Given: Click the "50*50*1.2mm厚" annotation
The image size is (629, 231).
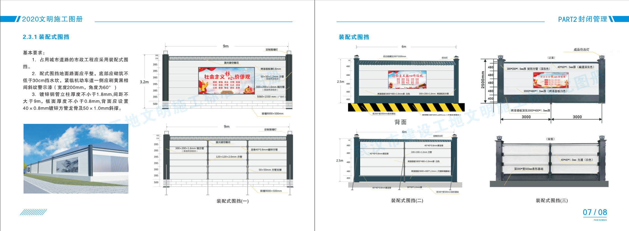Looking at the screenshot, I should click(414, 187).
